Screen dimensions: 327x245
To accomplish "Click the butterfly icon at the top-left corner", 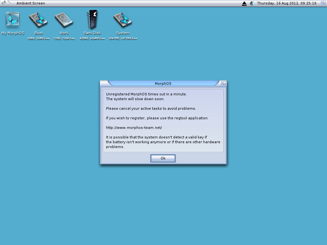I will click(x=4, y=3).
